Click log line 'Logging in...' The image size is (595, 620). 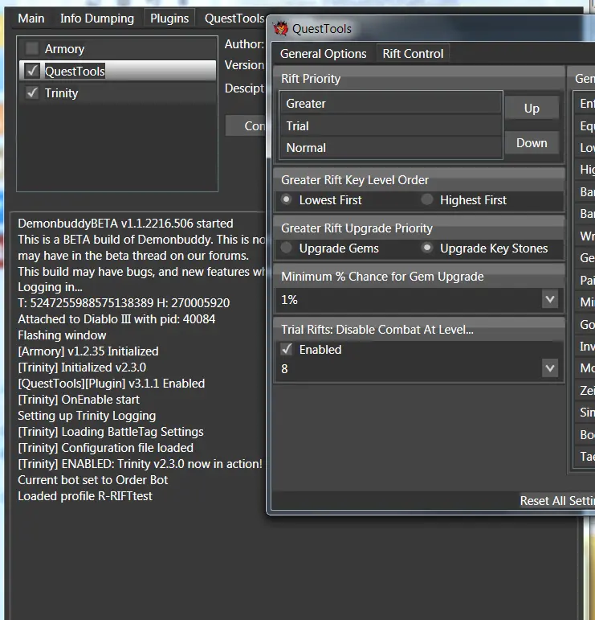[50, 287]
